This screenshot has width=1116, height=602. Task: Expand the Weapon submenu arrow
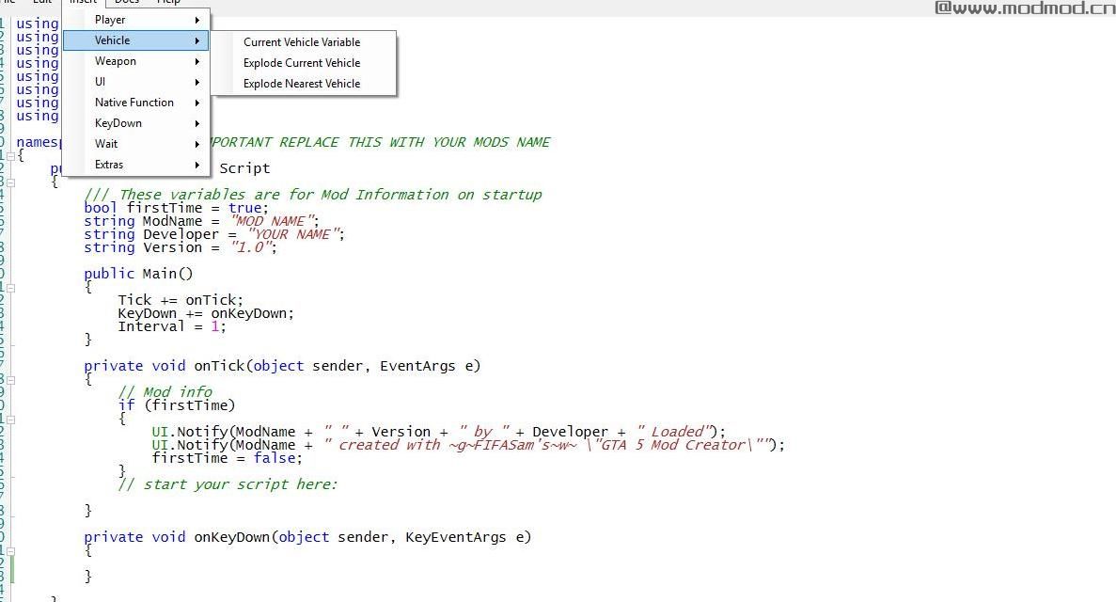point(197,61)
